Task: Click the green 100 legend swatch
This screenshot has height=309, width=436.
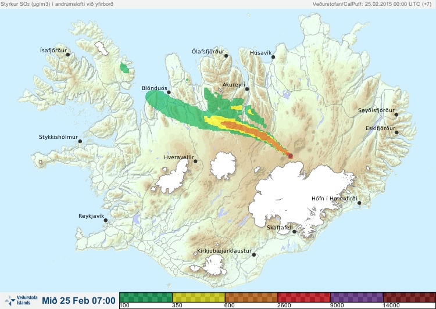Action: (x=146, y=297)
